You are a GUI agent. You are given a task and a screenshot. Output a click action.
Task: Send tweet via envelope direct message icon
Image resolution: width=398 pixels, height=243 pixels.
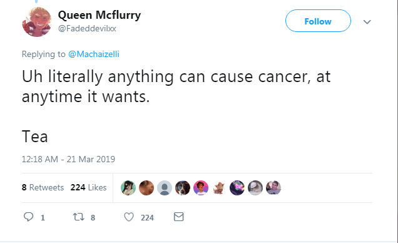[179, 217]
